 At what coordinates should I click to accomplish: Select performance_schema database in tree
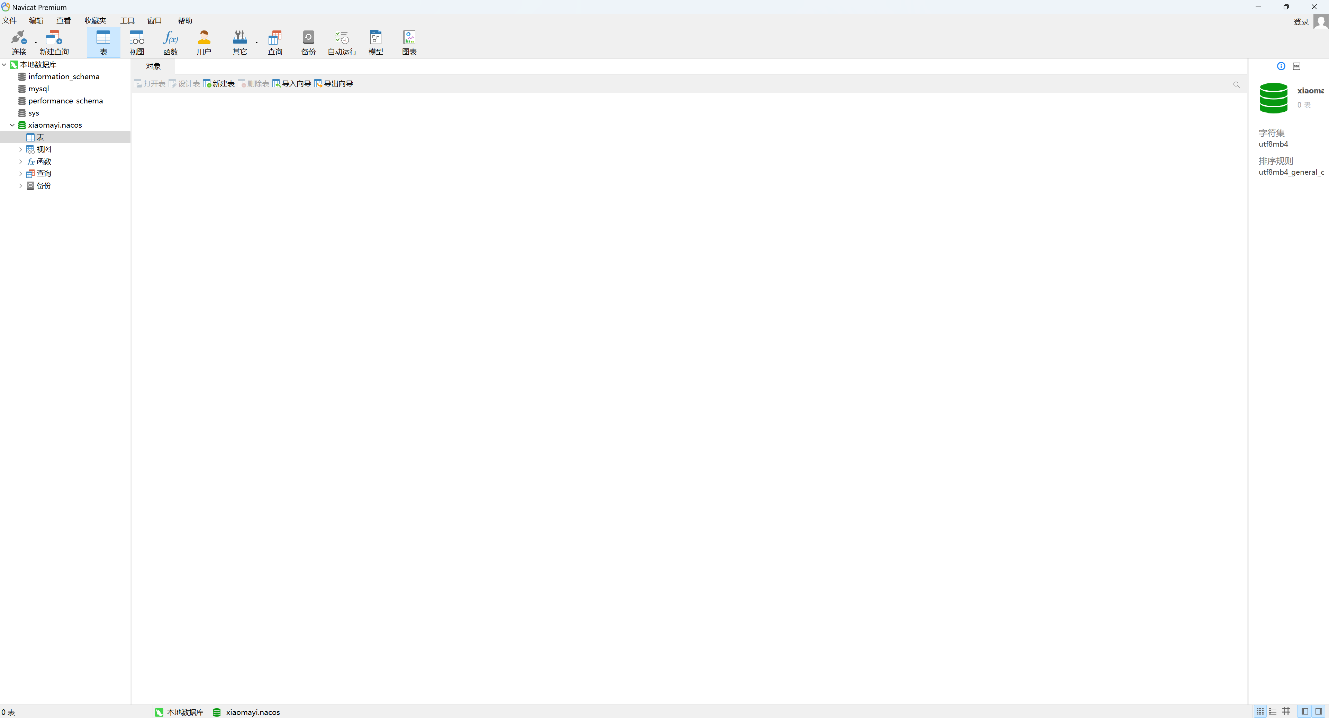click(65, 101)
